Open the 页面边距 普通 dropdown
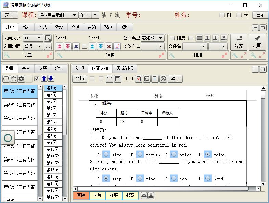This screenshot has width=269, height=203. point(39,46)
